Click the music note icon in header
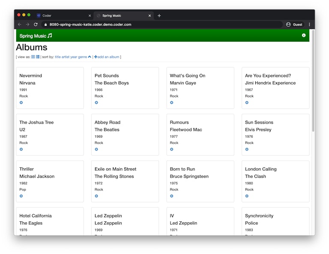This screenshot has width=329, height=254. tap(50, 36)
